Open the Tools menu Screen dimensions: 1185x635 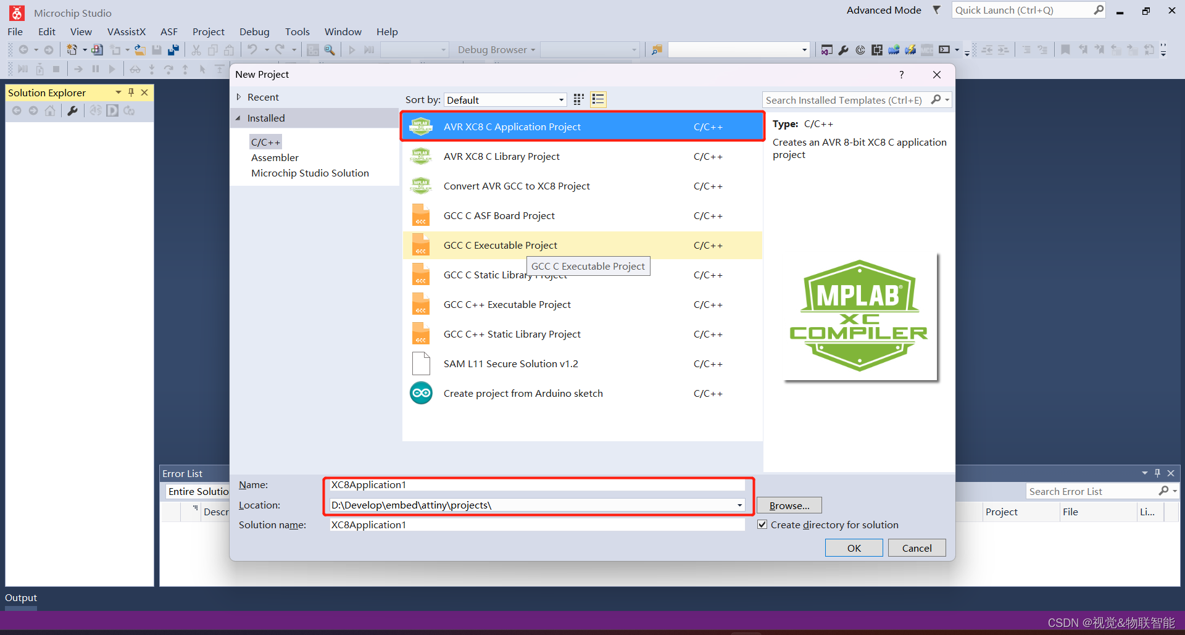tap(297, 31)
